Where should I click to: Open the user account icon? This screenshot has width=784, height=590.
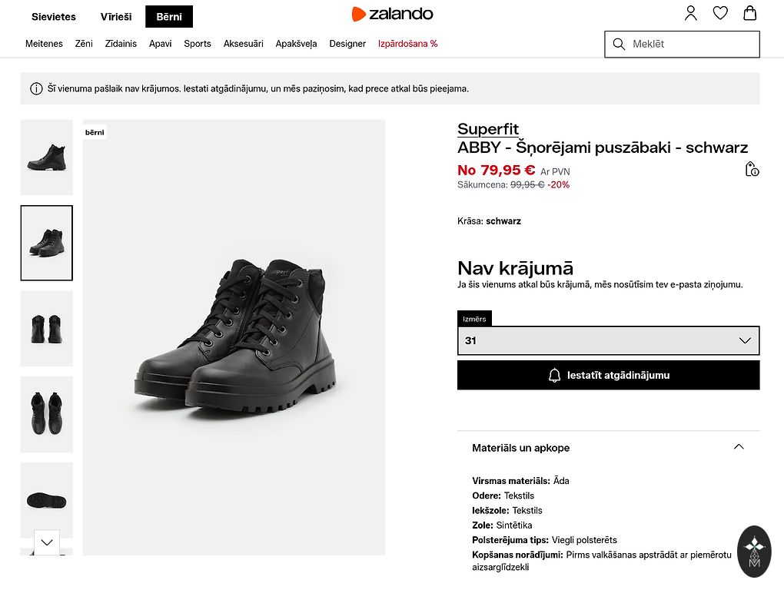coord(690,13)
